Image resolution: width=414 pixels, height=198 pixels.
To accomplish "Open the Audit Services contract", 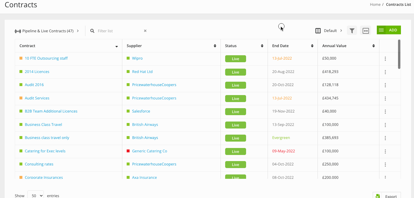I will 37,98.
